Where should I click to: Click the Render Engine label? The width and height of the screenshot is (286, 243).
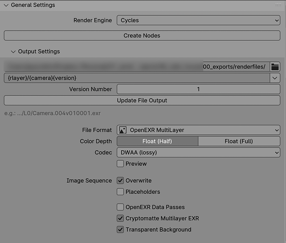point(92,20)
